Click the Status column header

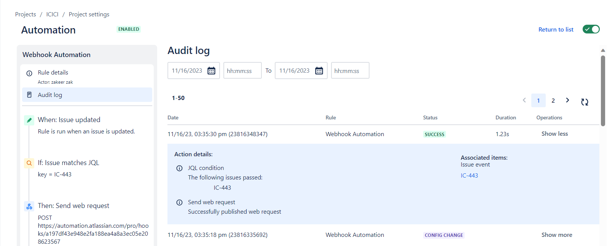tap(430, 118)
